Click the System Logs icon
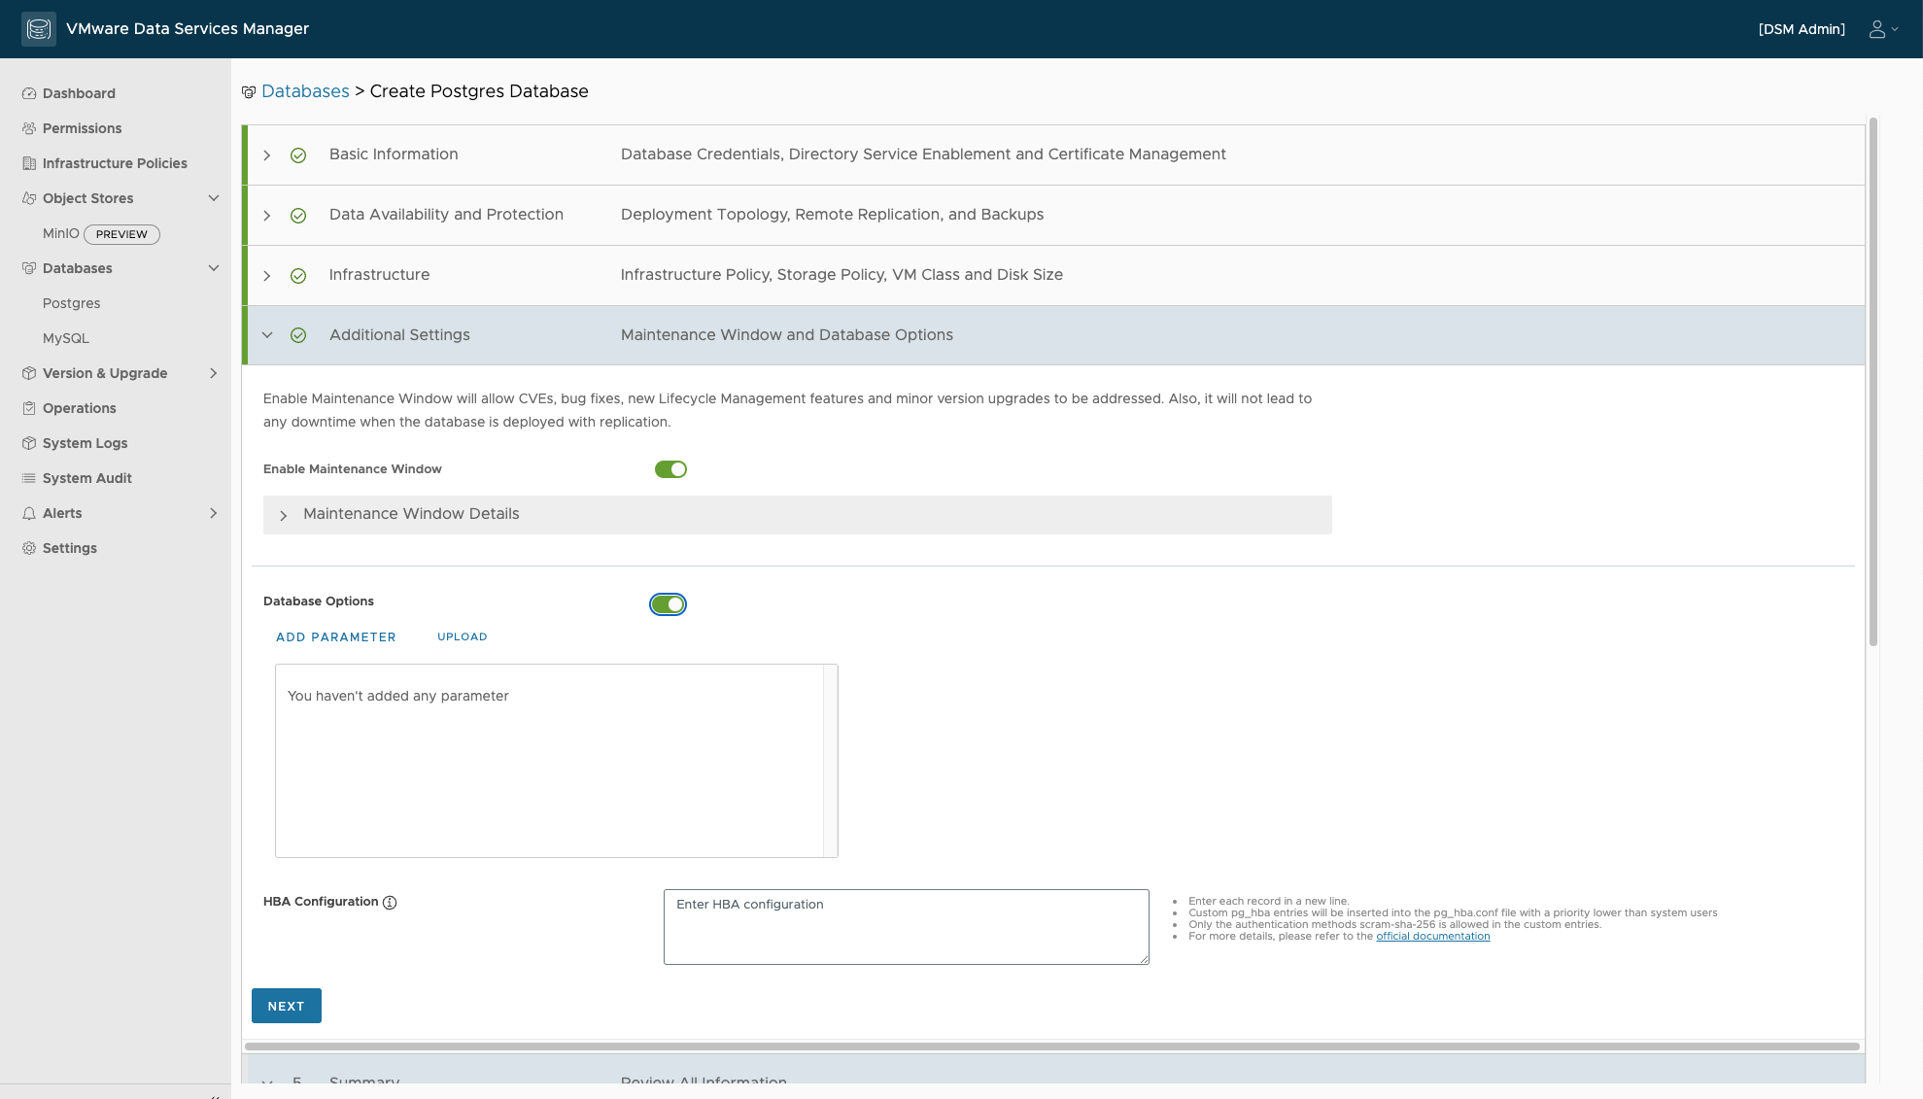The width and height of the screenshot is (1923, 1099). point(29,443)
